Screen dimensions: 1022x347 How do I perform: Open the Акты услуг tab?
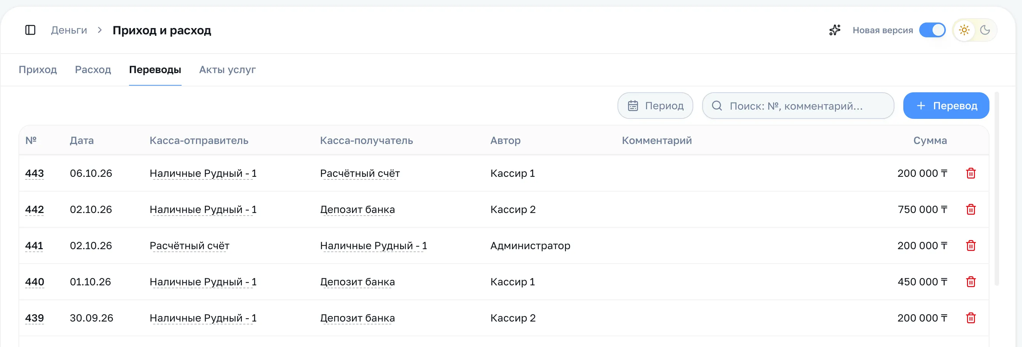click(x=227, y=70)
